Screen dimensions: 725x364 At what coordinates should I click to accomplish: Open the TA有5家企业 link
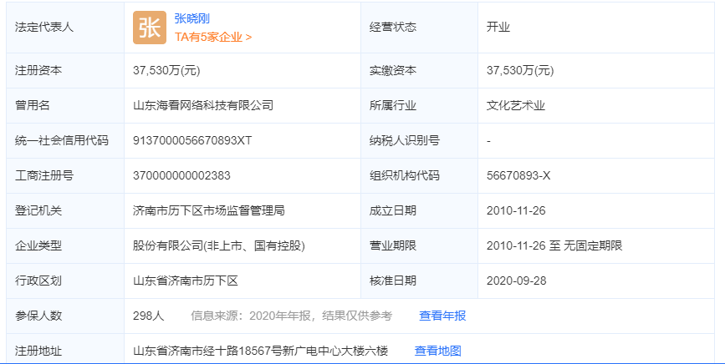[213, 37]
